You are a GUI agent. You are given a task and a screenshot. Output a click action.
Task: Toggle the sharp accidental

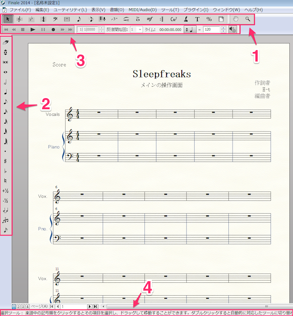(x=6, y=161)
